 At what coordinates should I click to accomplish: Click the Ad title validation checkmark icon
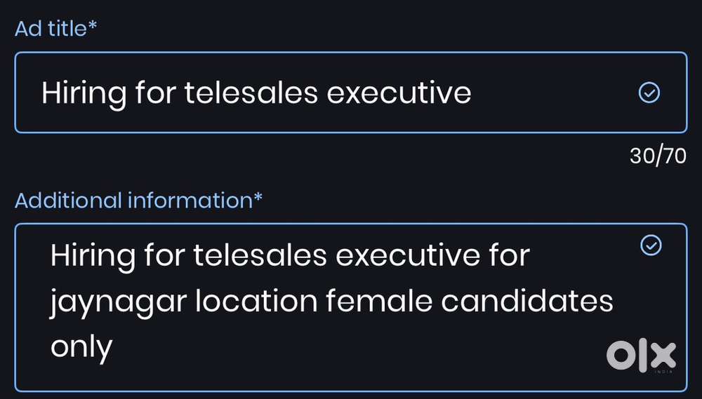coord(649,93)
